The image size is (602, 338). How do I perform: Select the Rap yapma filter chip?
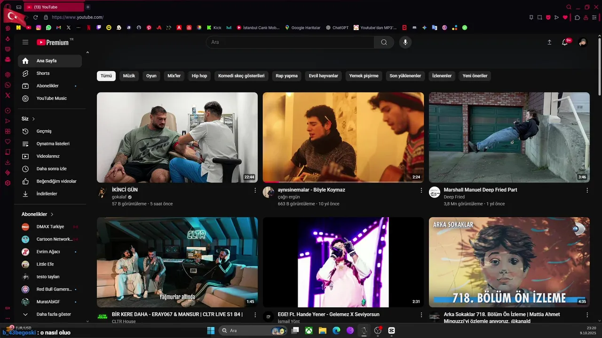(x=286, y=76)
